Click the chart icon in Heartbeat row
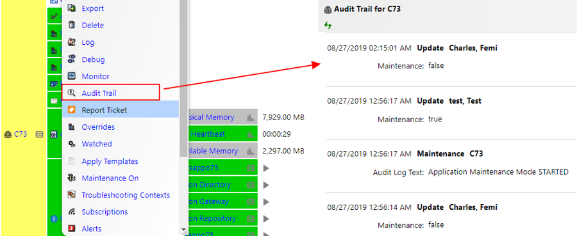The width and height of the screenshot is (577, 236). tap(251, 134)
